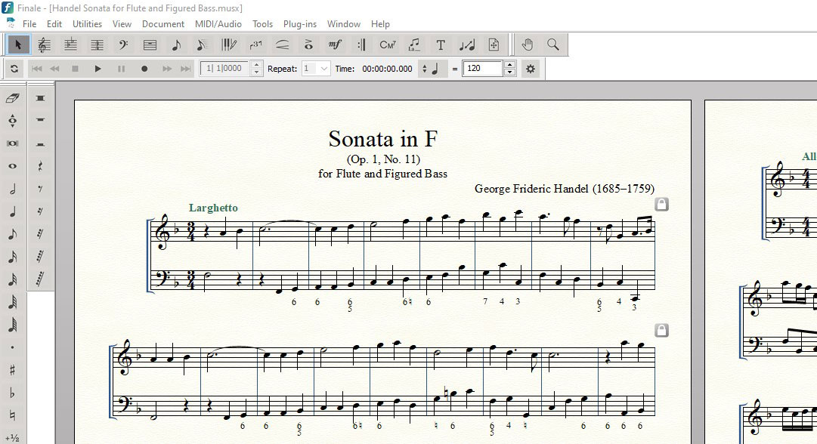817x444 pixels.
Task: Choose the natural accidental
Action: click(x=13, y=415)
